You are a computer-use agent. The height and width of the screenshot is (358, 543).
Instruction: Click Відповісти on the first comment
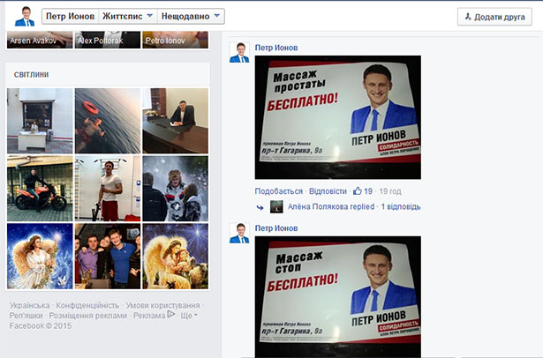328,191
